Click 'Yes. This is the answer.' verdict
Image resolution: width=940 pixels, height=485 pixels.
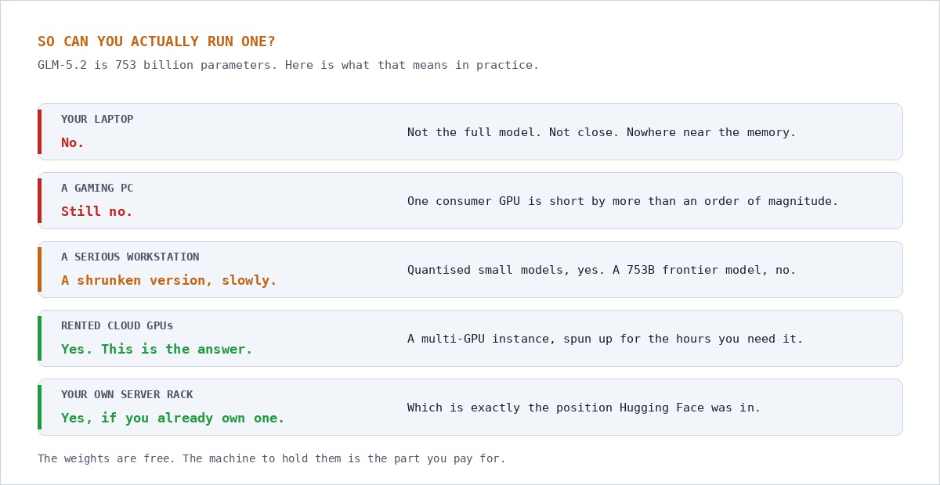click(x=157, y=349)
